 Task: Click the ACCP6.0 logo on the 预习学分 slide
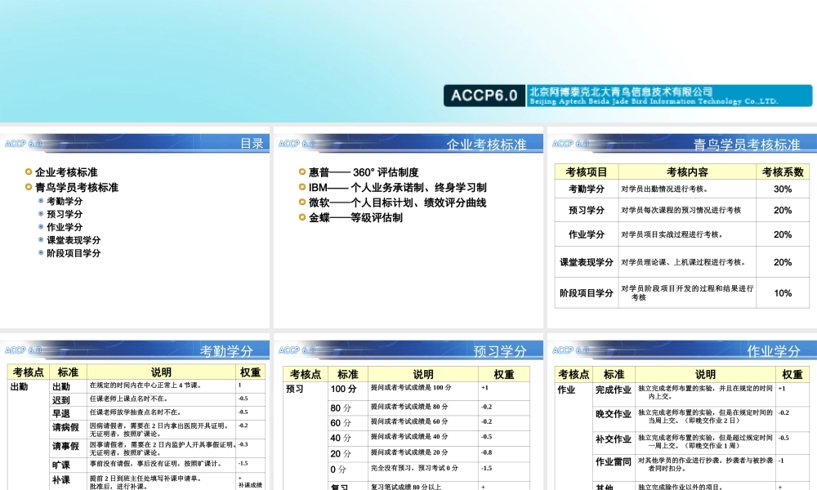click(x=294, y=348)
